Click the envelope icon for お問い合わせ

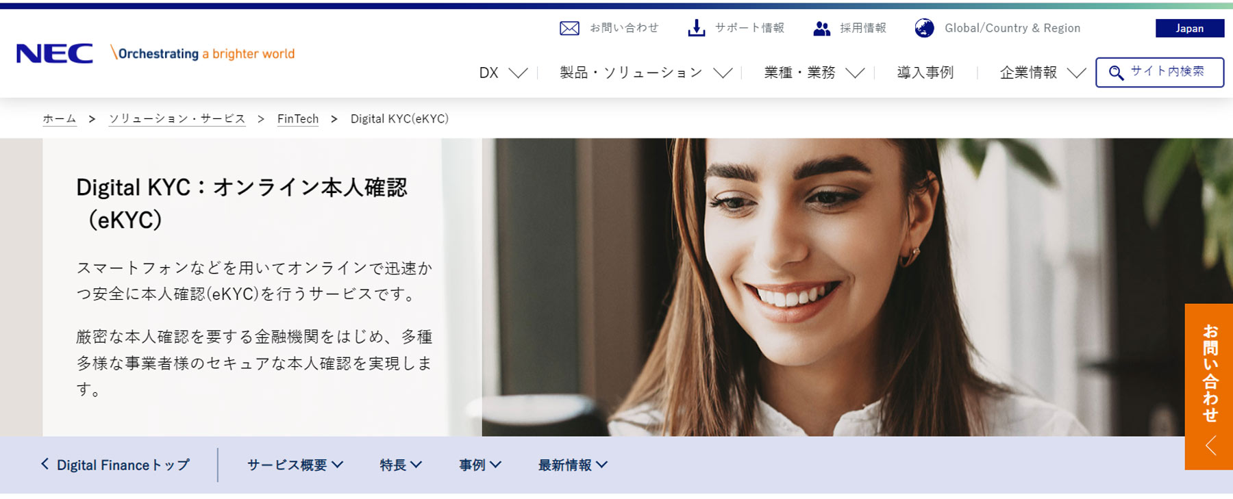569,28
